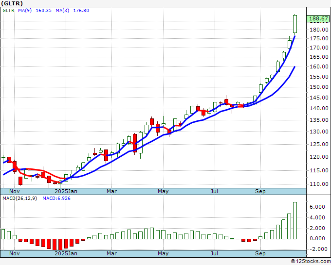Click the Mar label on MACD axis
The image size is (331, 265).
(111, 253)
